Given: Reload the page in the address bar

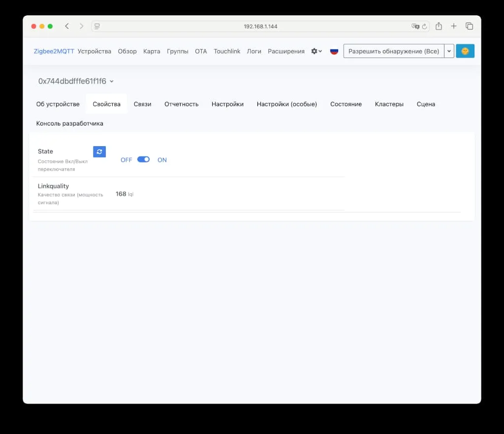Looking at the screenshot, I should pos(424,27).
